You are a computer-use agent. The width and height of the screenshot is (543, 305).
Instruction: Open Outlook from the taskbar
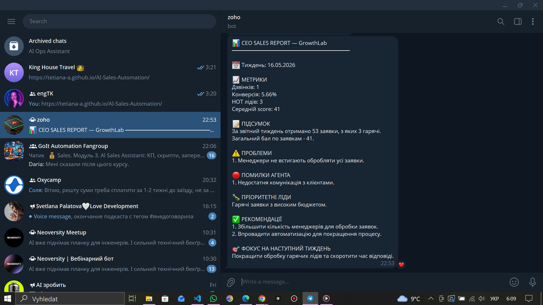181,299
